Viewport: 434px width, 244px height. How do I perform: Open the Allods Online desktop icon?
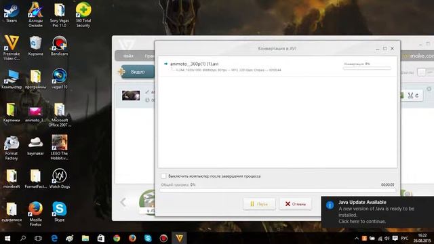pos(35,14)
